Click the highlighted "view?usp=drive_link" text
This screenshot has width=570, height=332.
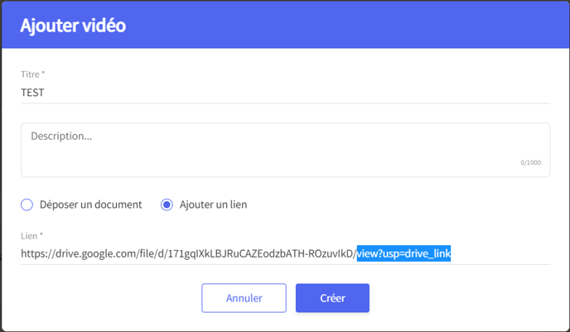click(x=403, y=253)
